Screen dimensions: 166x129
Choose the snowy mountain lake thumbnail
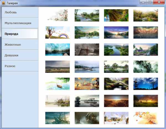tap(87, 67)
